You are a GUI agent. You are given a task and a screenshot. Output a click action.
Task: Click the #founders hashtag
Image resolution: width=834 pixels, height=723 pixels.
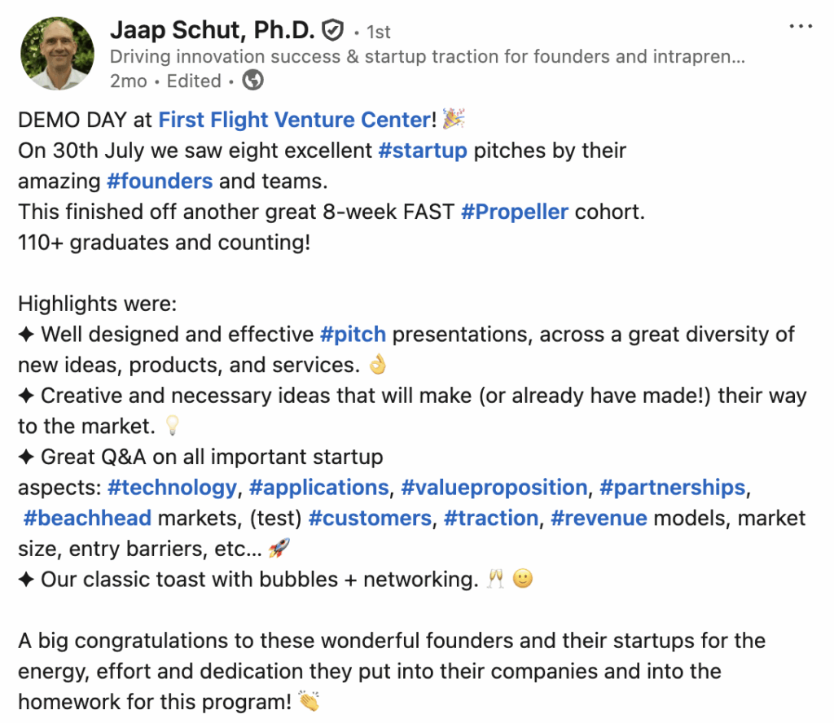pos(160,181)
